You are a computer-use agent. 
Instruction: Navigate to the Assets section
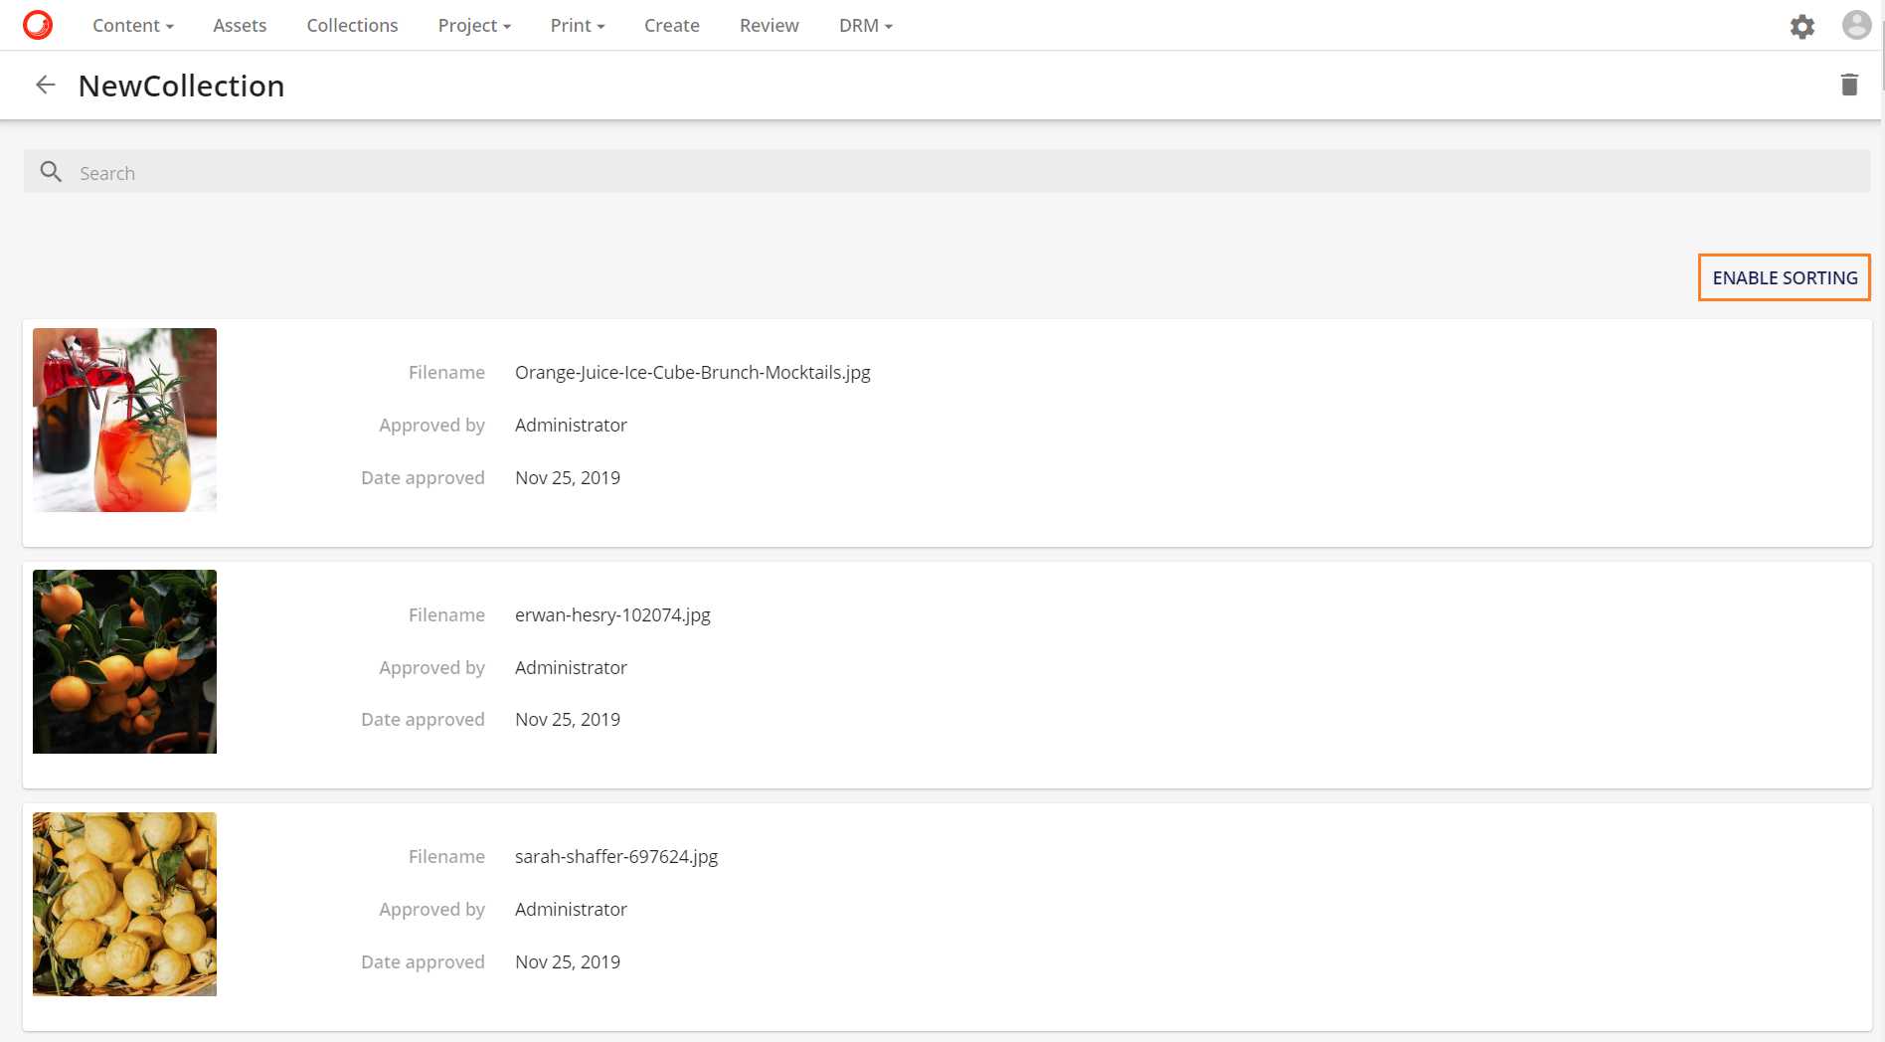pos(239,25)
